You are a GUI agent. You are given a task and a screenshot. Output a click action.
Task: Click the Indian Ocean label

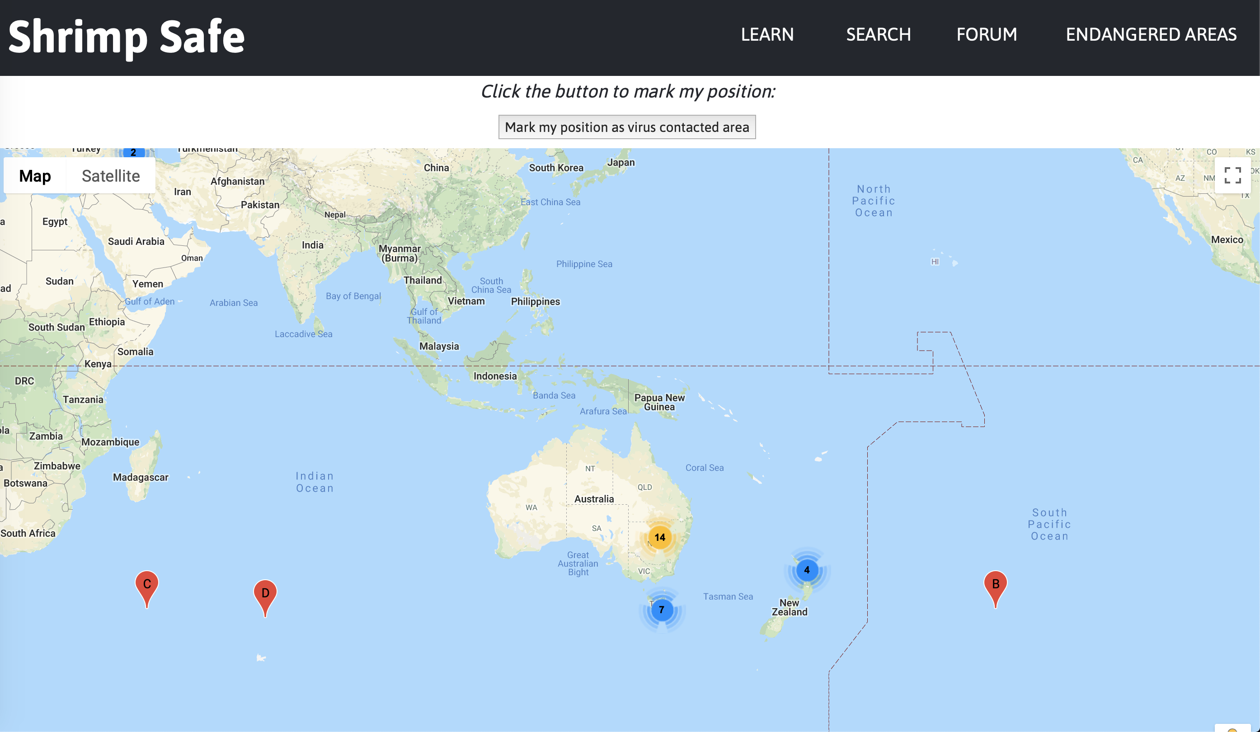(x=315, y=482)
